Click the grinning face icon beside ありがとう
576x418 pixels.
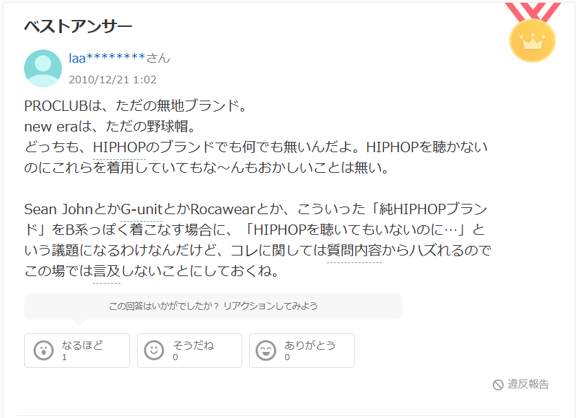(x=266, y=351)
